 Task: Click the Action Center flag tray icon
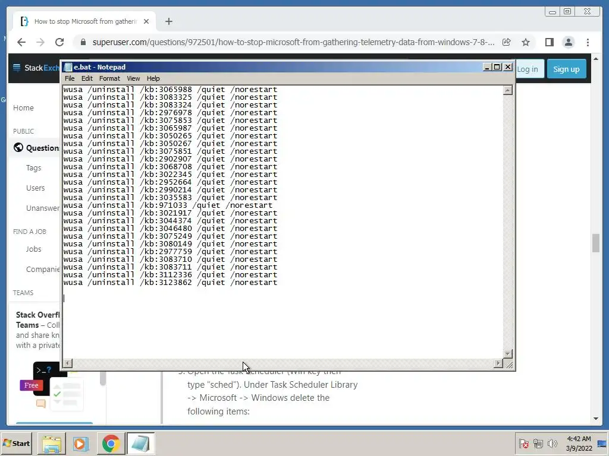524,444
